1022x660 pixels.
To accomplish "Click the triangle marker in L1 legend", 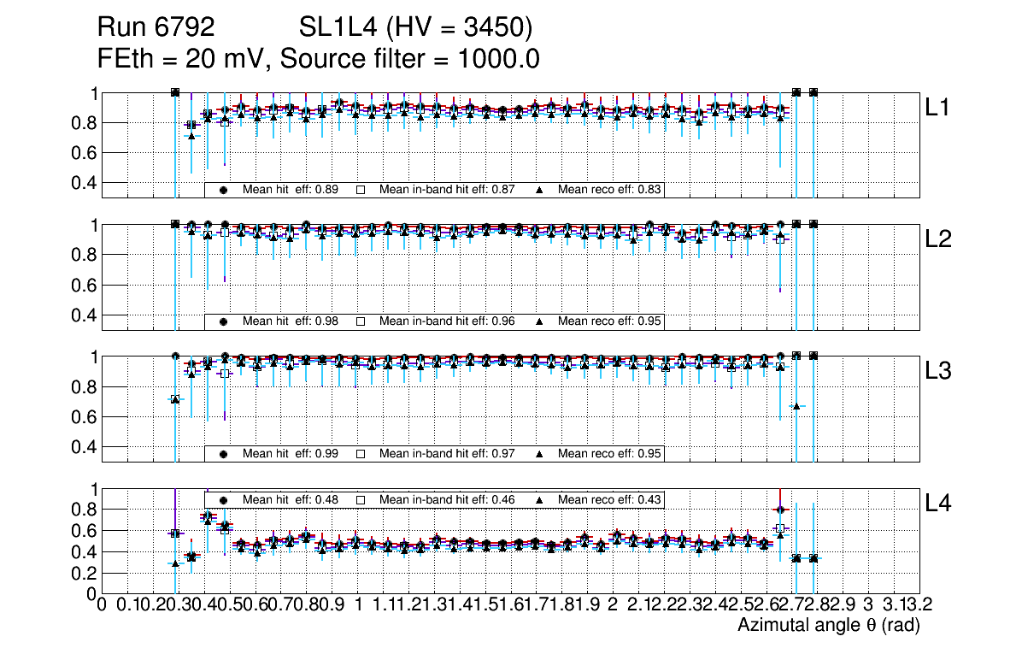I will tap(539, 190).
